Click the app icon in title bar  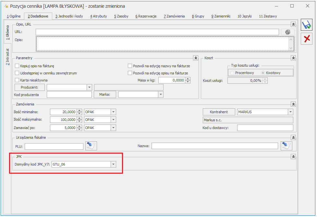(x=6, y=6)
